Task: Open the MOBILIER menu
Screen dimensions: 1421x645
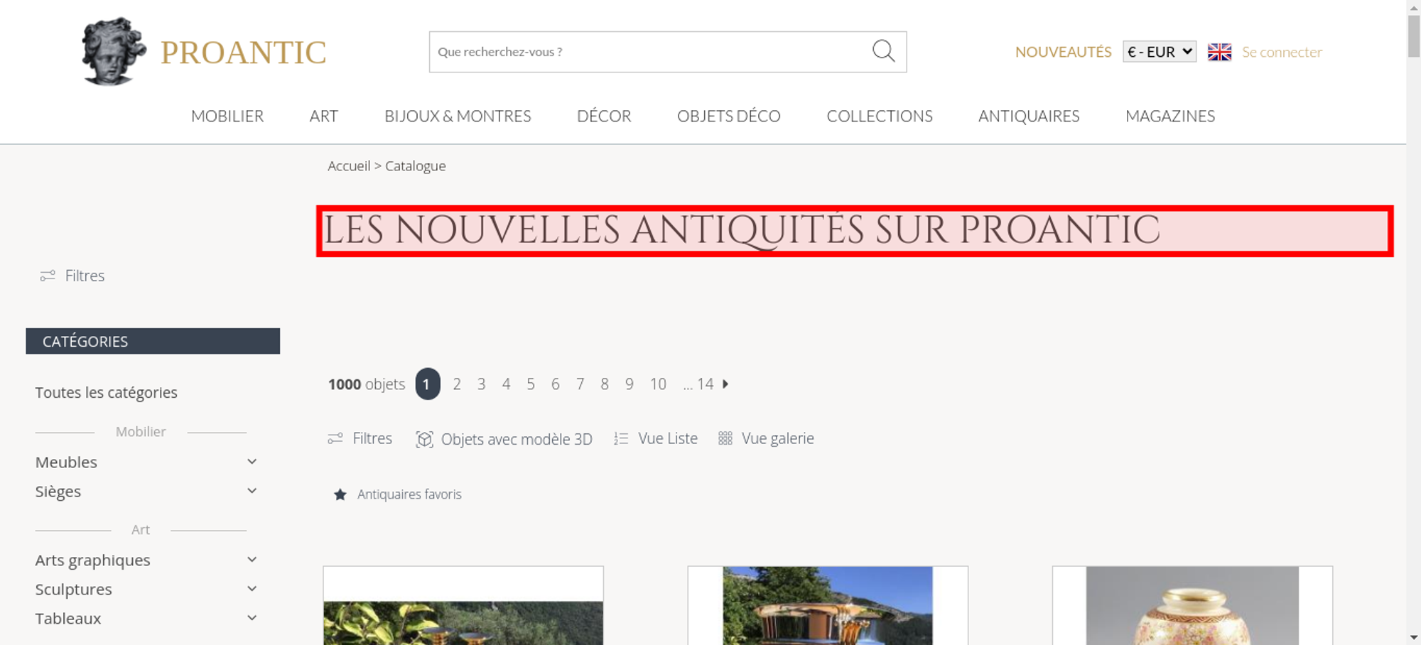Action: [x=227, y=116]
